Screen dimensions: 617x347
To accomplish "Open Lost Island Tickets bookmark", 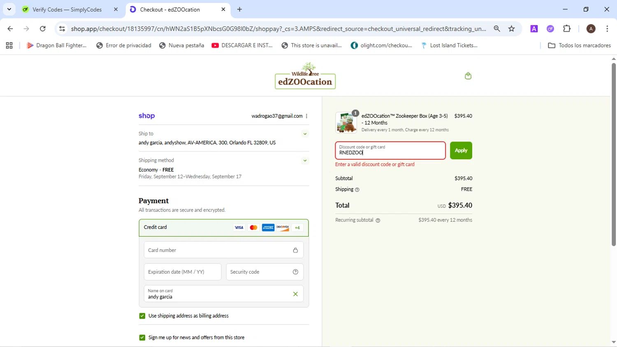I will [449, 45].
